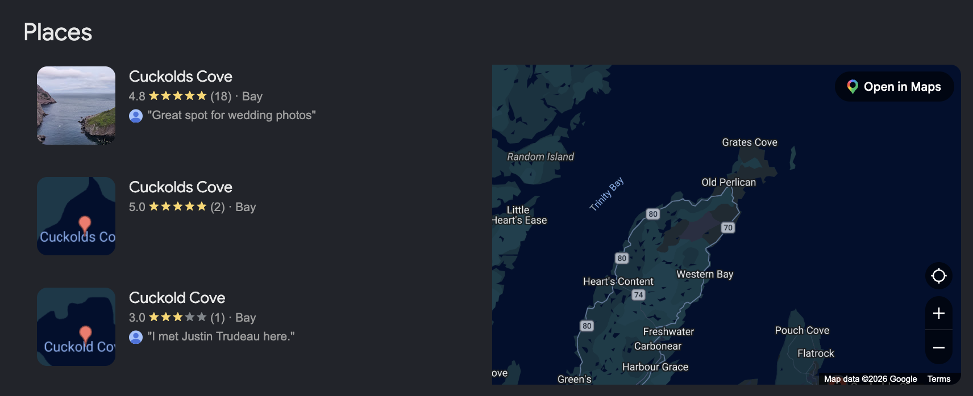Click "I met Justin Trudeau here." review
Viewport: 973px width, 396px height.
pos(221,336)
